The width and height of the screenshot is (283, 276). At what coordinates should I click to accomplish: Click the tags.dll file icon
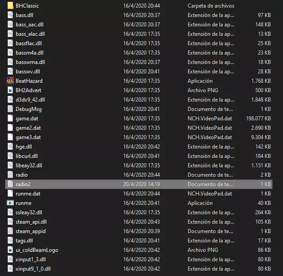[10, 241]
